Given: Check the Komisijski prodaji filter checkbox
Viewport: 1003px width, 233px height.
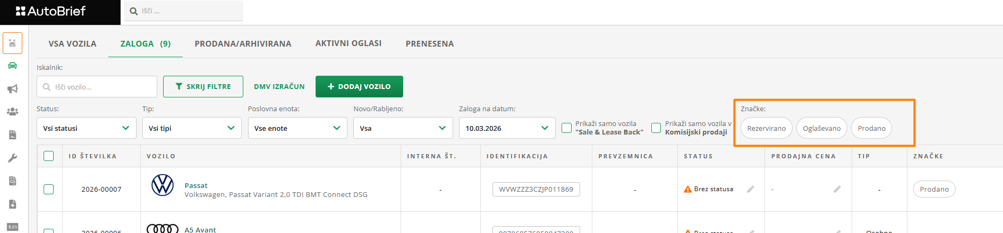Looking at the screenshot, I should (x=656, y=128).
